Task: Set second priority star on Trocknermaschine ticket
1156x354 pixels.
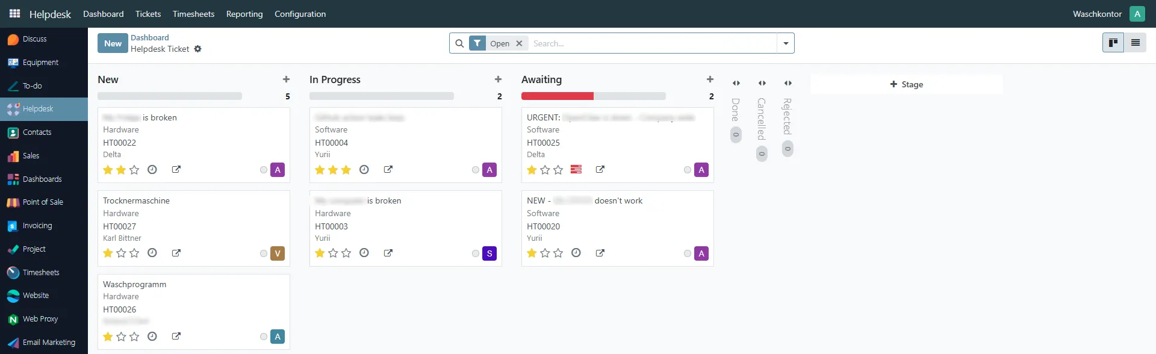Action: [121, 253]
